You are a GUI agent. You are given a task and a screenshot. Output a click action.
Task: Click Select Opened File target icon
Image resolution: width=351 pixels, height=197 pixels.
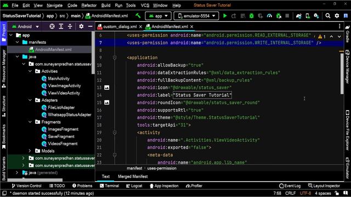click(x=52, y=26)
